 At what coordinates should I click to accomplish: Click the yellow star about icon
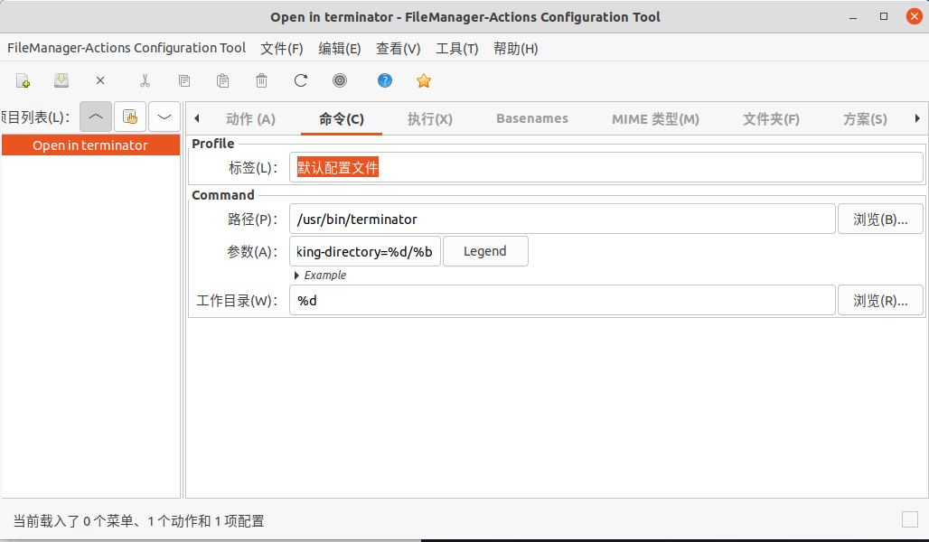click(x=424, y=80)
